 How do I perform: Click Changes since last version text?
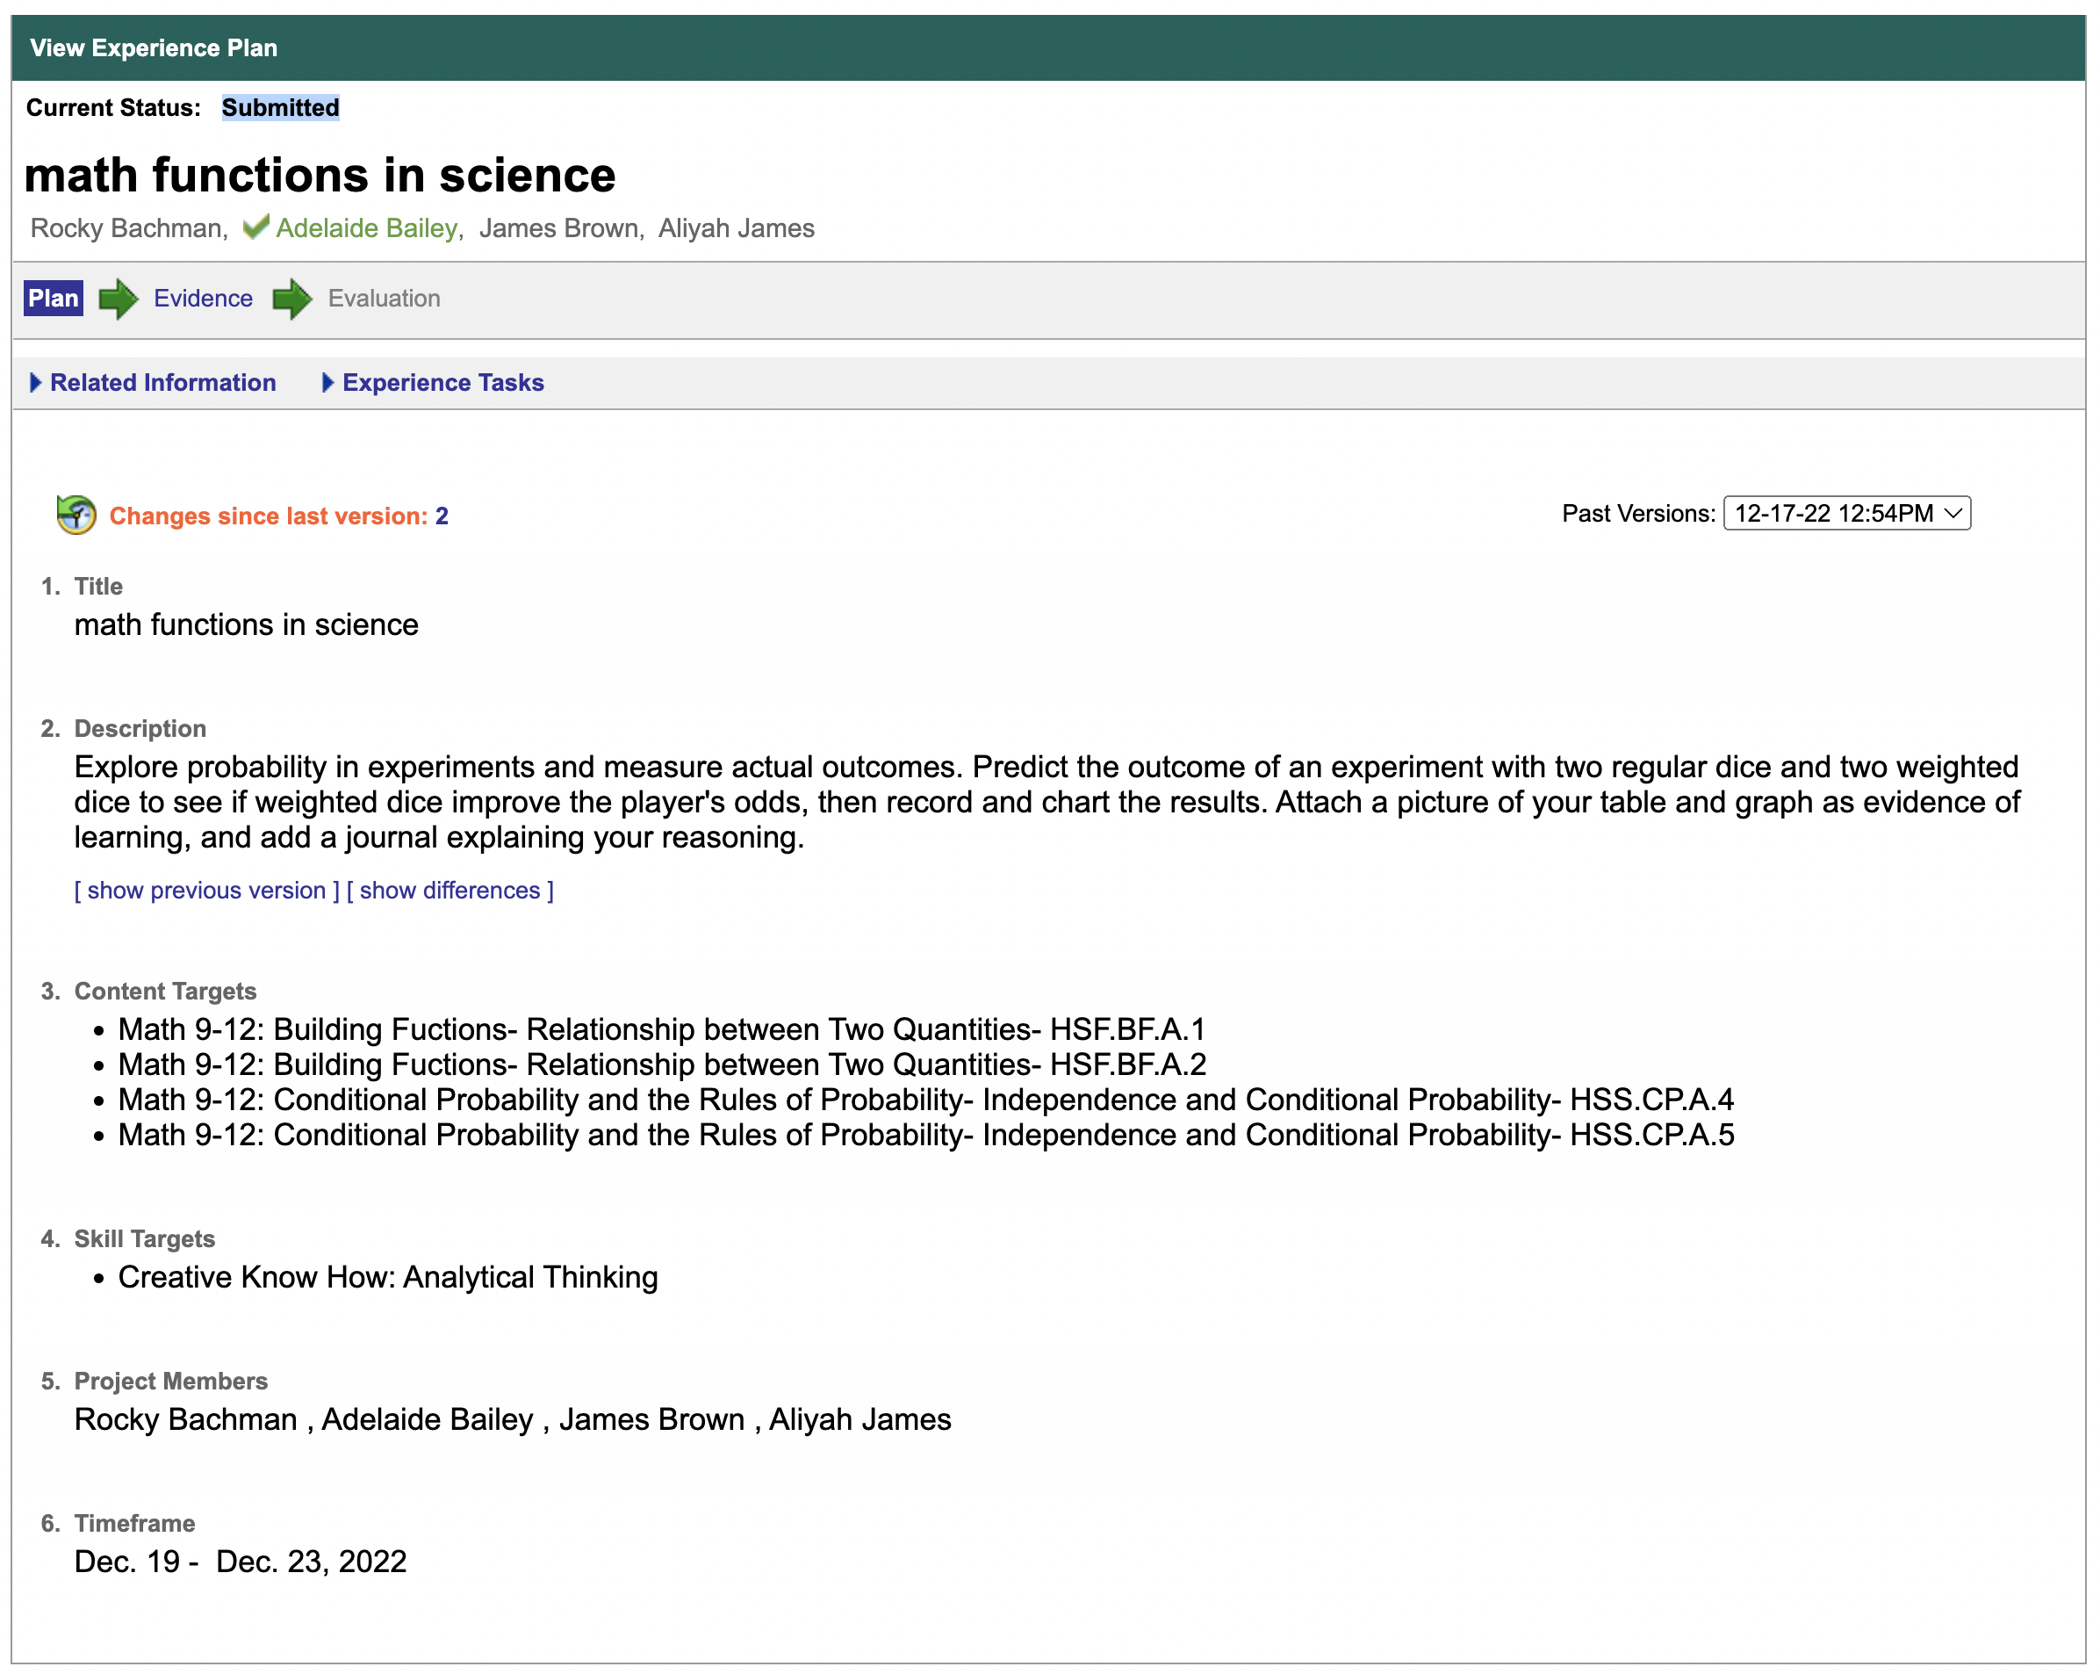click(268, 516)
